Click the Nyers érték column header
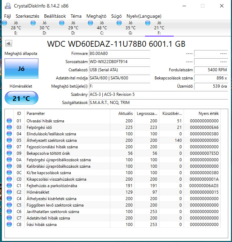The width and height of the screenshot is (232, 242). 202,114
